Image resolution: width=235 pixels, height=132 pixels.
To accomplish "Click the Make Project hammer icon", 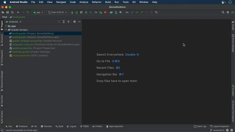I will pos(28,12).
